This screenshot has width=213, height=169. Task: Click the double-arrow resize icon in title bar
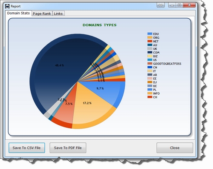click(161, 5)
